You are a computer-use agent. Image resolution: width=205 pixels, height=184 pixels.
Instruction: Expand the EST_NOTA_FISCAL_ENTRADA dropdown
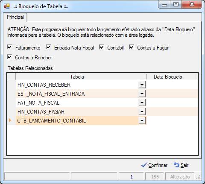(x=142, y=94)
